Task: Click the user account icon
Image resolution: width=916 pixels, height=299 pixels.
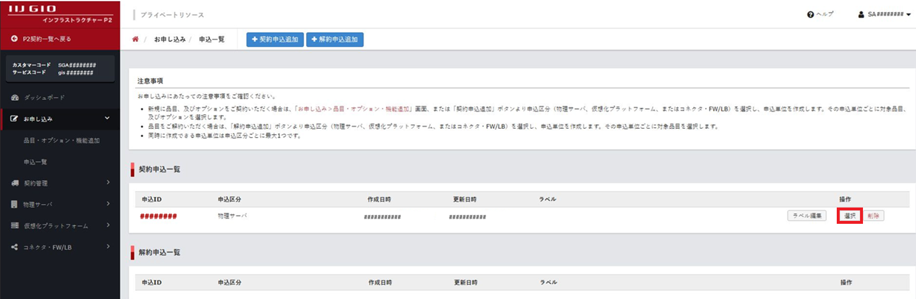Action: pos(861,15)
